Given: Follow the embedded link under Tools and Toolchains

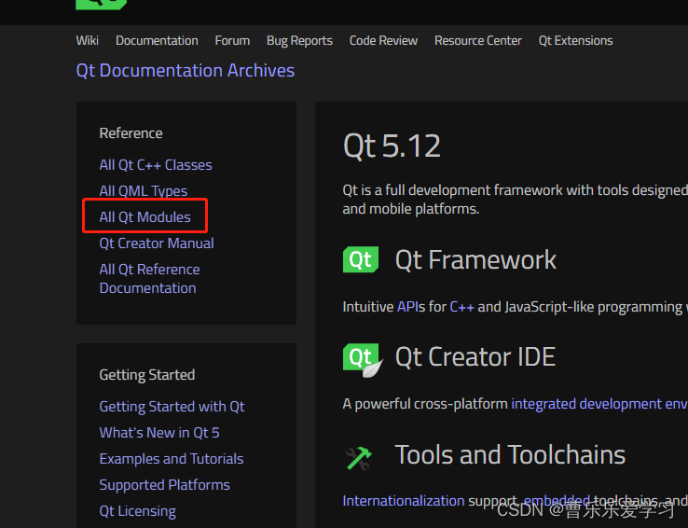Looking at the screenshot, I should pyautogui.click(x=557, y=501).
